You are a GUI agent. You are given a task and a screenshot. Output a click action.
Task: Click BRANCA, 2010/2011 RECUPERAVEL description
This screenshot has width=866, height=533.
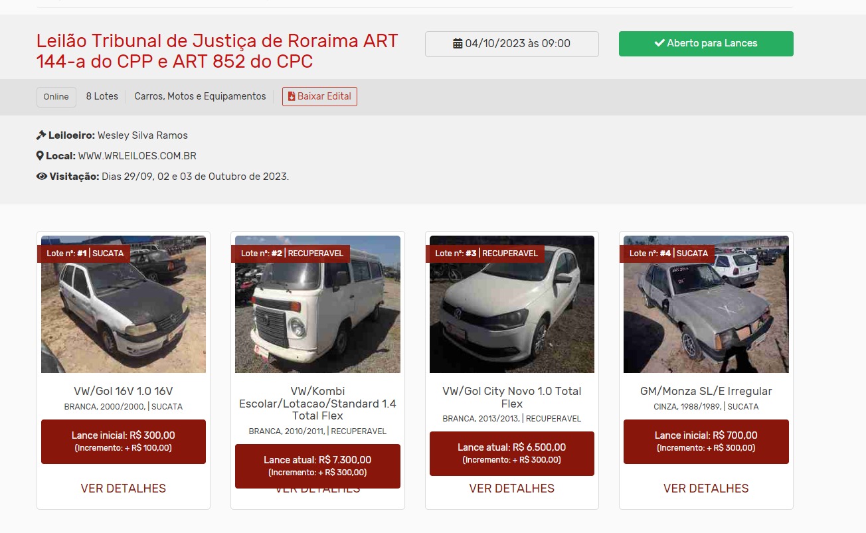317,431
